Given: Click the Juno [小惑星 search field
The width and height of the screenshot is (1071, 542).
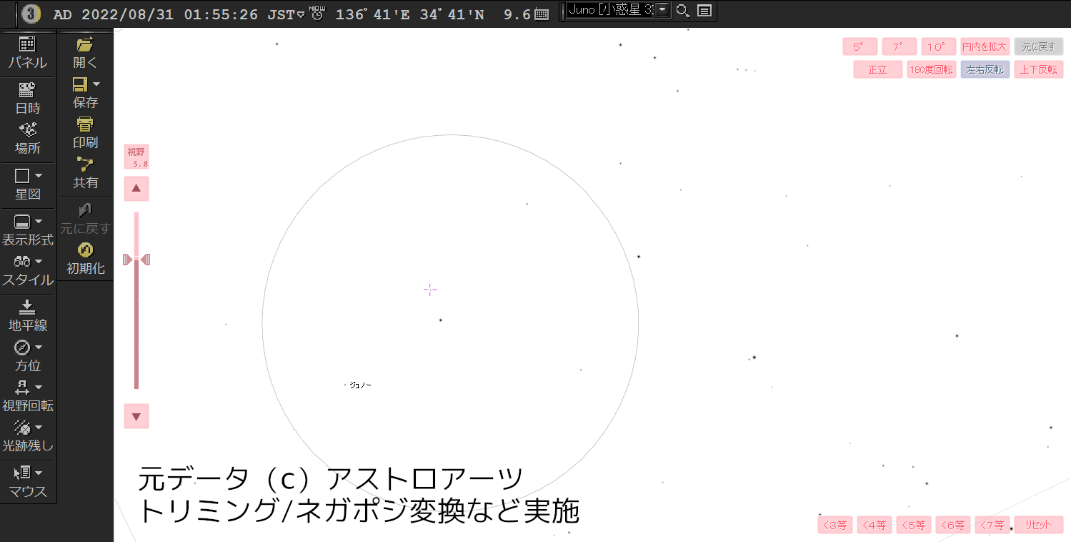Looking at the screenshot, I should click(611, 10).
